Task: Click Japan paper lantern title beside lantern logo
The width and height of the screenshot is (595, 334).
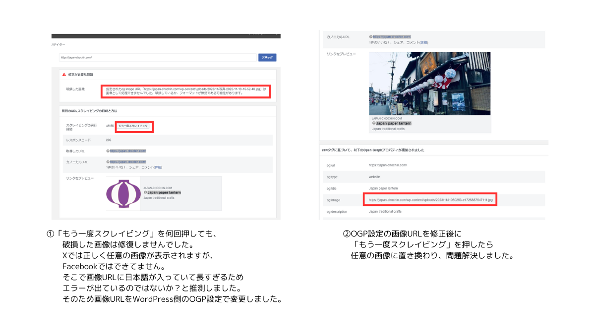Action: tap(164, 192)
